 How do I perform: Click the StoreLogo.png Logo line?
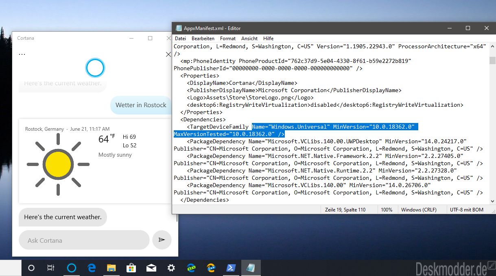point(250,97)
